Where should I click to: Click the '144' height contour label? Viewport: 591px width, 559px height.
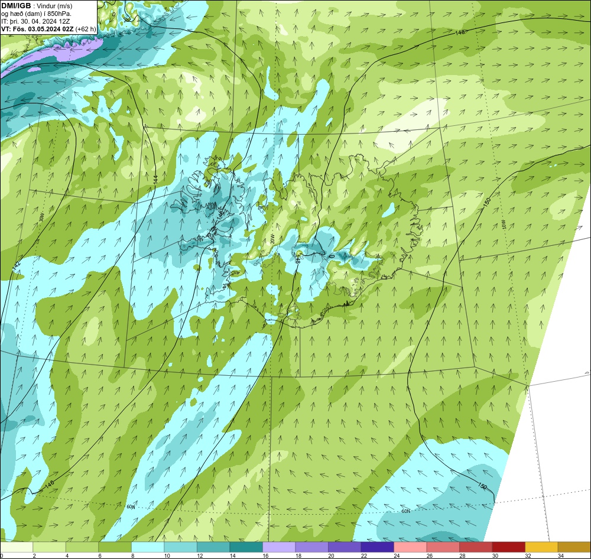point(155,180)
